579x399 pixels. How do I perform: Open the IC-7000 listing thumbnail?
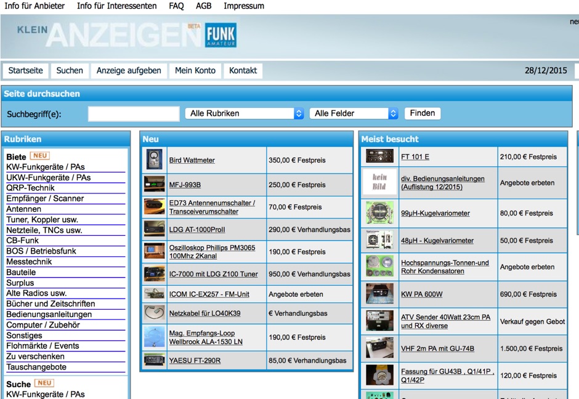tap(155, 273)
